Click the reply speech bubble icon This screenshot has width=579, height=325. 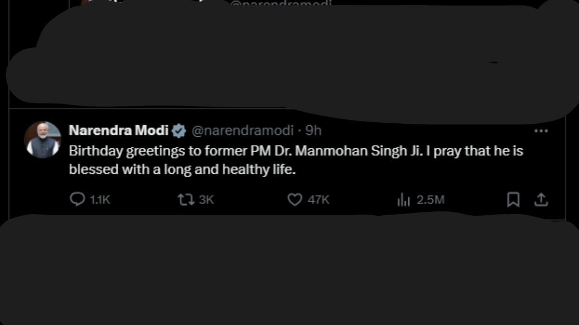pos(77,199)
